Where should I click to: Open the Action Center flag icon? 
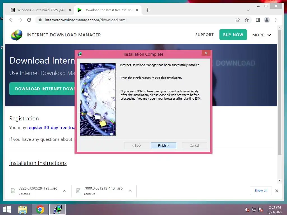pos(260,210)
